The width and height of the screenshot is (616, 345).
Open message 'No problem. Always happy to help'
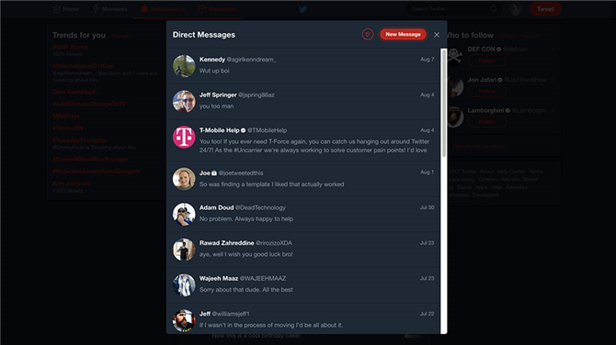pos(302,214)
